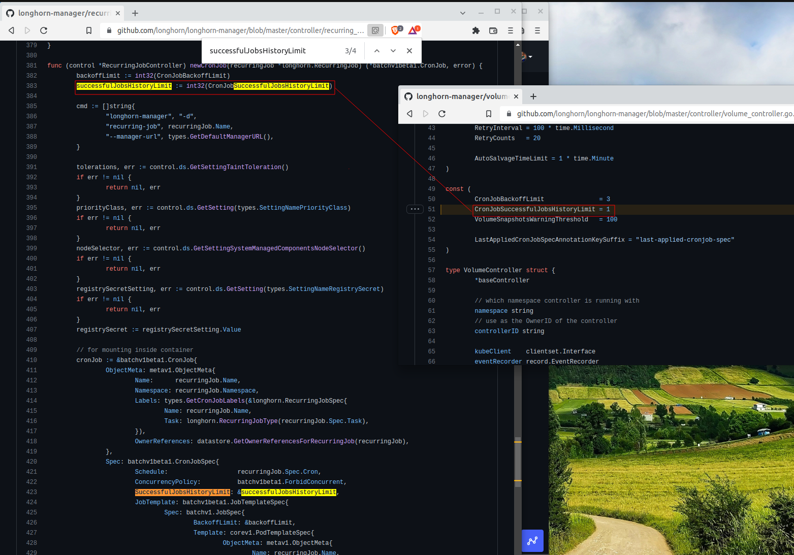Close the longhorn-manager/recurring tab

click(118, 13)
